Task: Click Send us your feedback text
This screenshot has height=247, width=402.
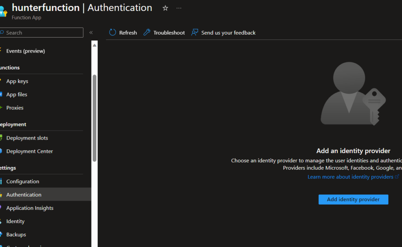Action: pyautogui.click(x=228, y=33)
